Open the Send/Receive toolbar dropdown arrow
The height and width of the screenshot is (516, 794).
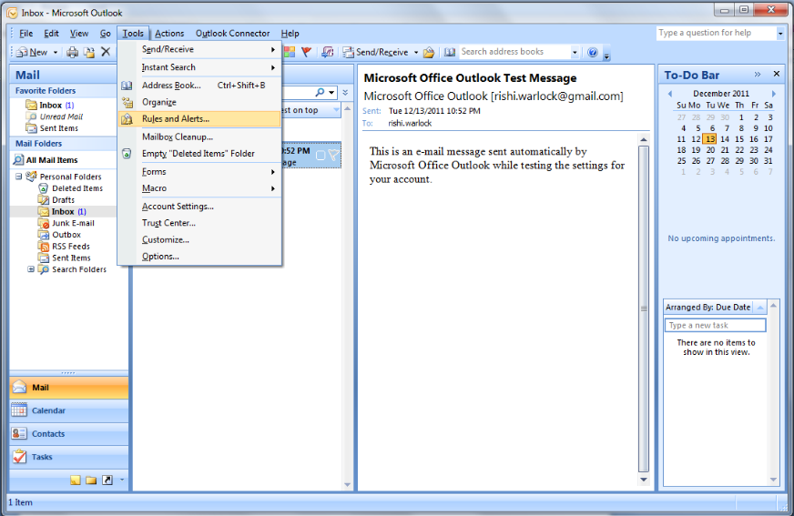(416, 52)
